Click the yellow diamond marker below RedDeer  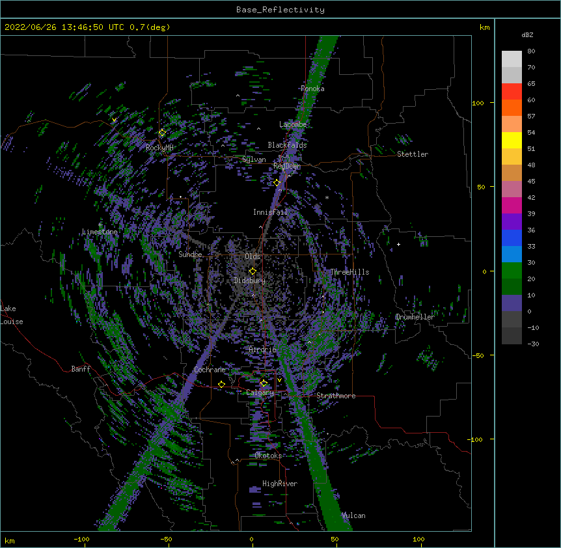point(277,183)
